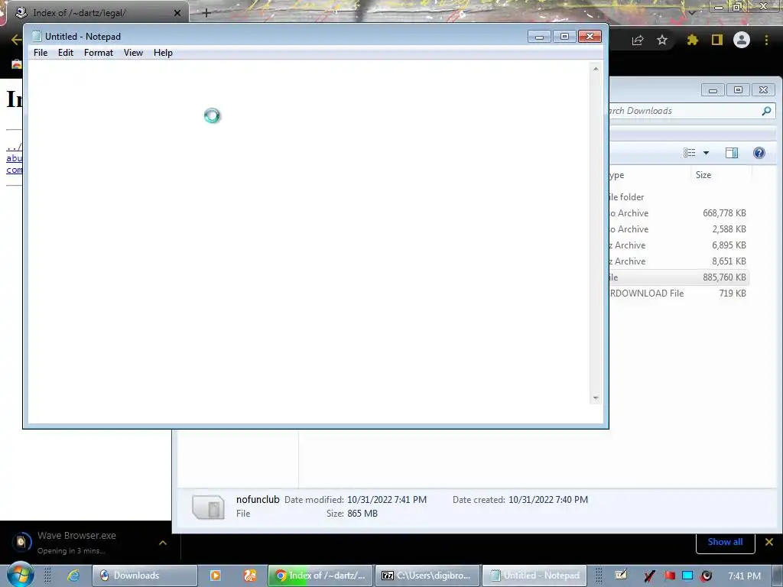Close the Chrome downloads bar
This screenshot has height=587, width=783.
[x=769, y=542]
